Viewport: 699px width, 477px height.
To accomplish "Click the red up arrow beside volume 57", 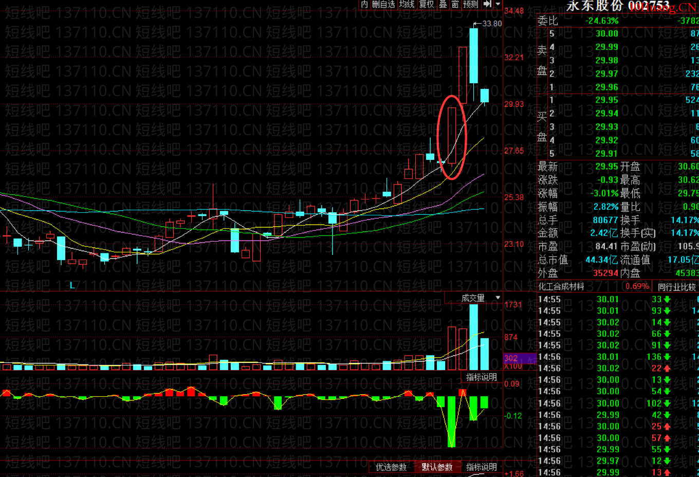I will point(667,438).
